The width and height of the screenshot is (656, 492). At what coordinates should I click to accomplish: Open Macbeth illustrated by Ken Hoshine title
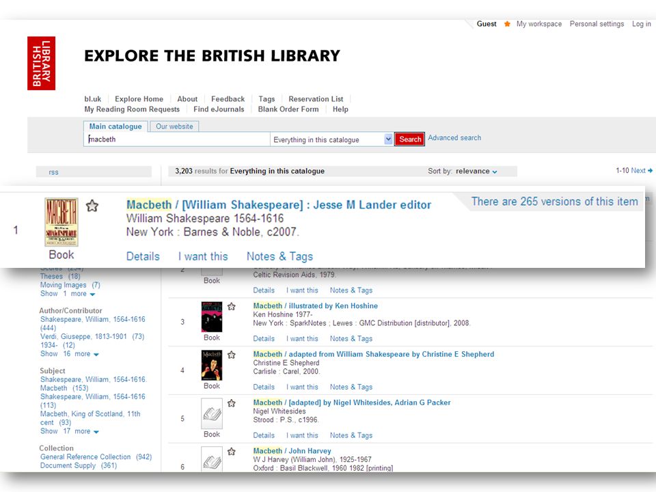(x=316, y=306)
